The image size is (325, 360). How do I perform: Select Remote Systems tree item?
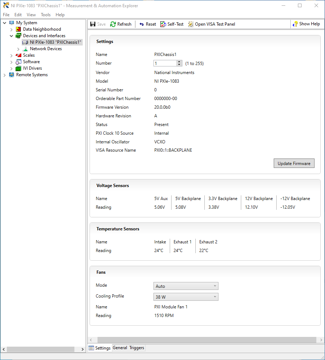point(32,75)
